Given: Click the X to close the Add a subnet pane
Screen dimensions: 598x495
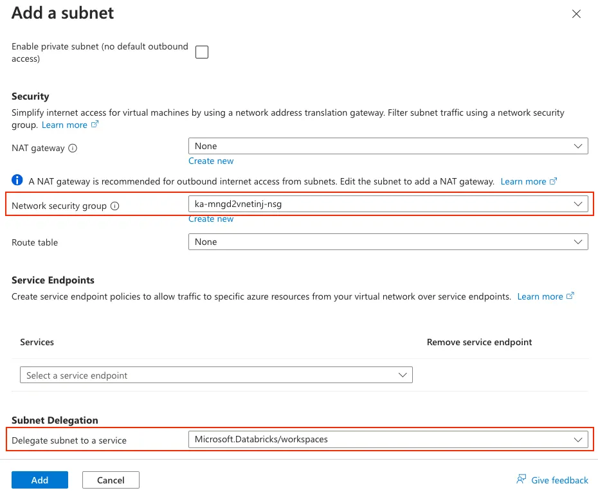Looking at the screenshot, I should click(x=576, y=14).
